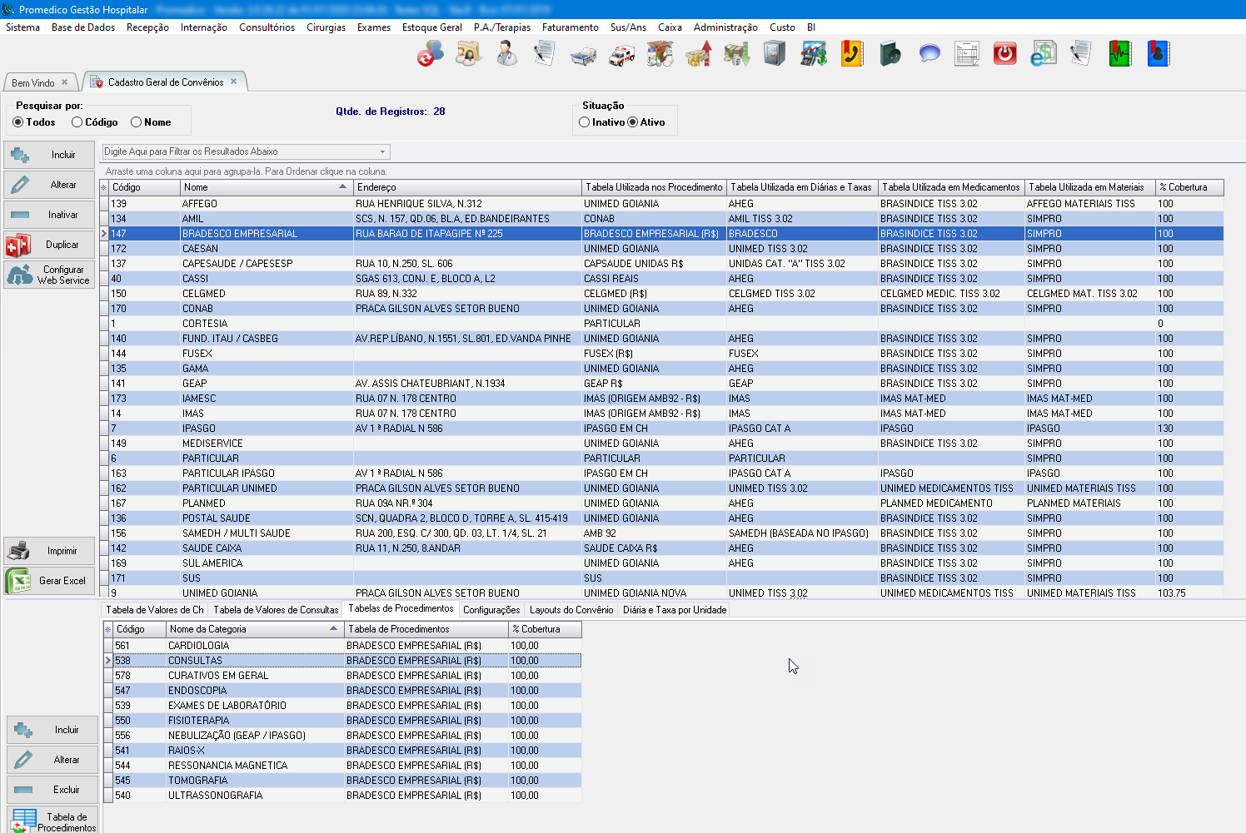1246x833 pixels.
Task: Click the gold bars red arrow icon
Action: coord(699,55)
